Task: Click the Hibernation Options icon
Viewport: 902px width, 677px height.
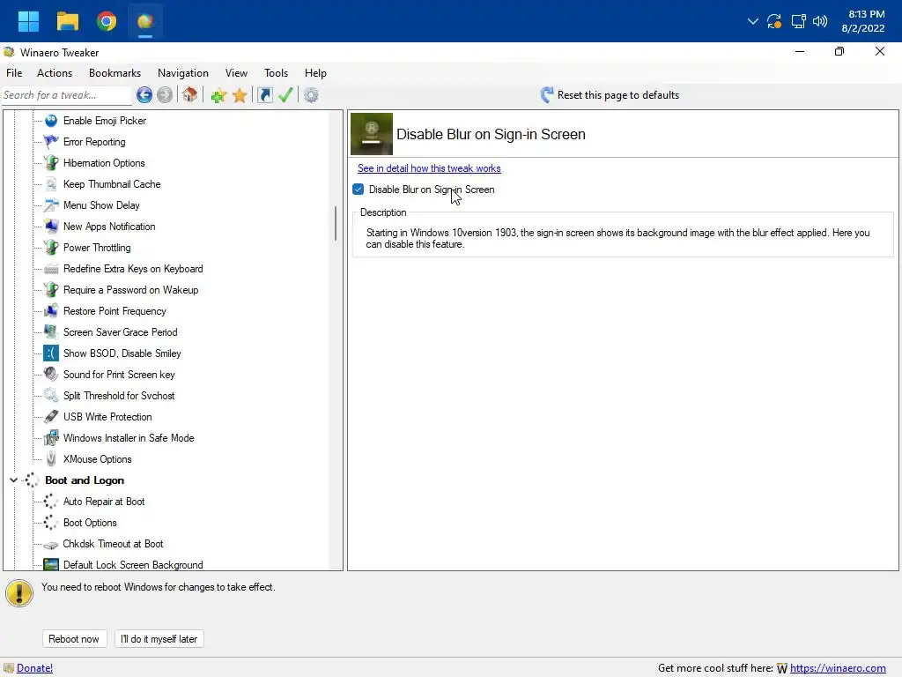Action: (x=51, y=163)
